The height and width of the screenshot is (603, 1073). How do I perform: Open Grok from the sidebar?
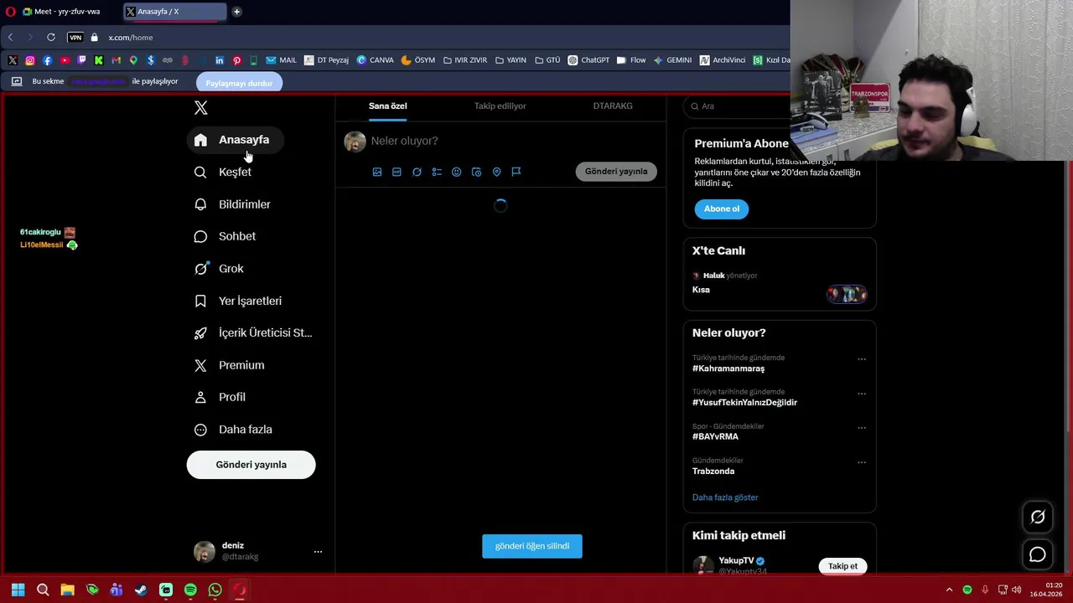click(x=219, y=269)
